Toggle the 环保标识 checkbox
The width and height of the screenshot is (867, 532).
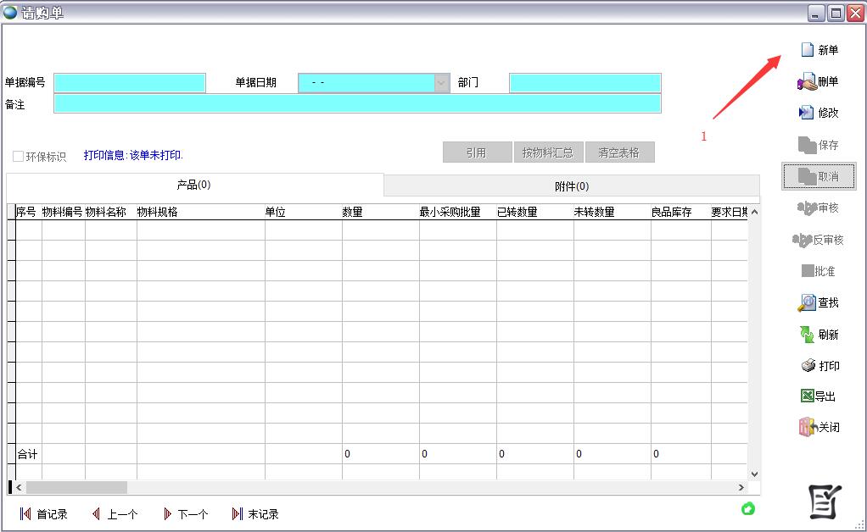click(18, 157)
